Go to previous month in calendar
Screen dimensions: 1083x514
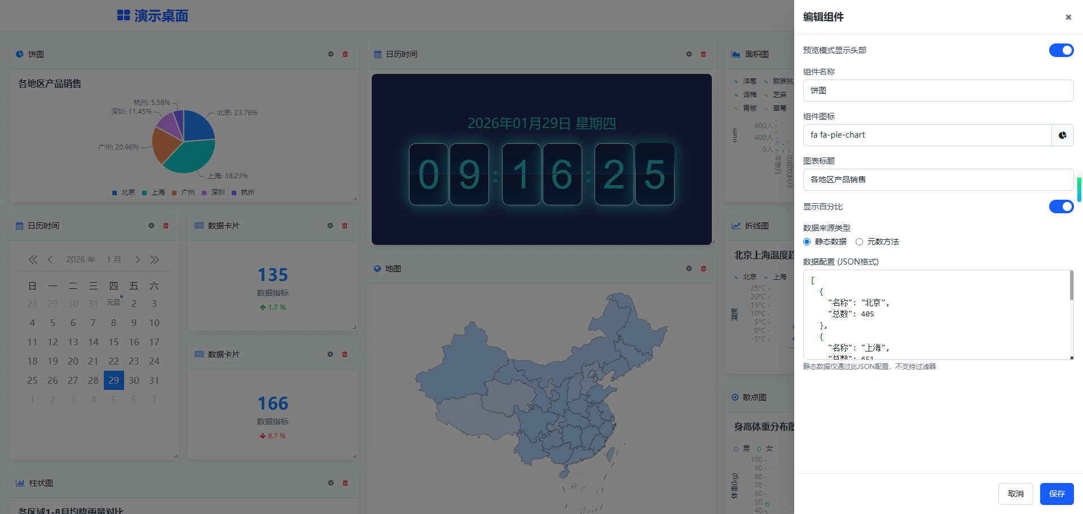(x=50, y=260)
